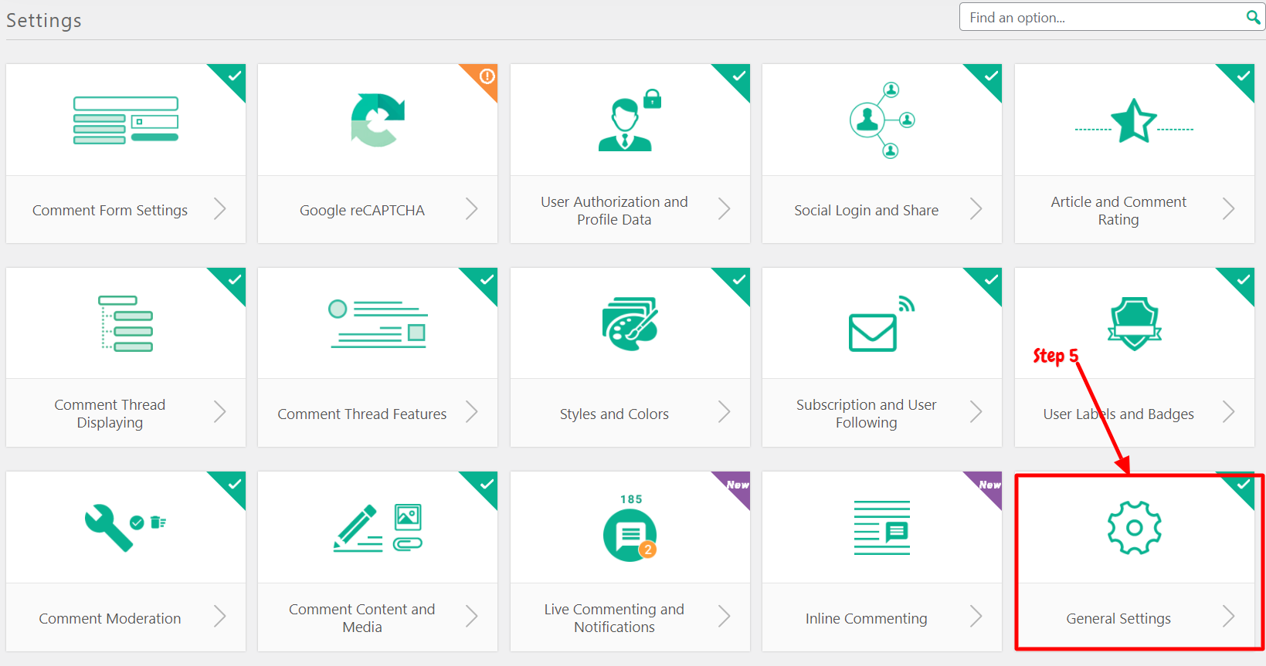Click the User Labels and Badges shield icon
1266x666 pixels.
1134,323
